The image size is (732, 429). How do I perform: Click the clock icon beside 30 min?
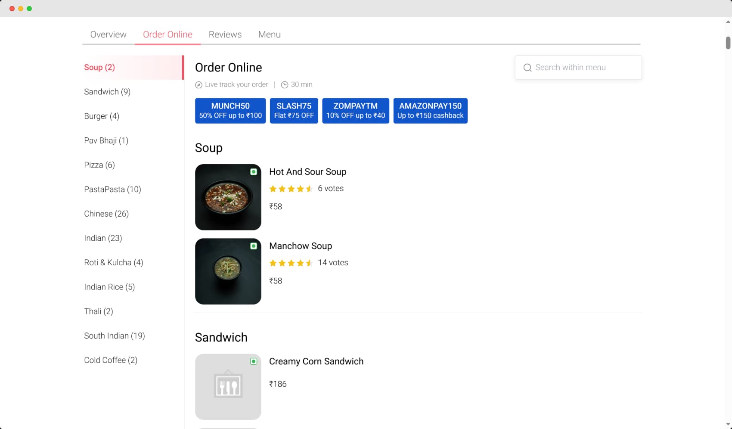285,85
